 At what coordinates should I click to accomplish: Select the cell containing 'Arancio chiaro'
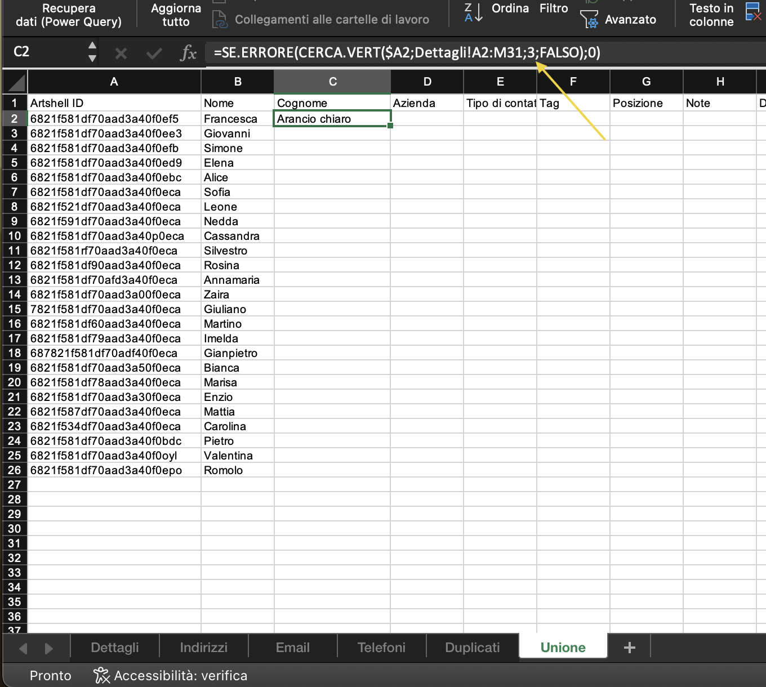pyautogui.click(x=332, y=119)
